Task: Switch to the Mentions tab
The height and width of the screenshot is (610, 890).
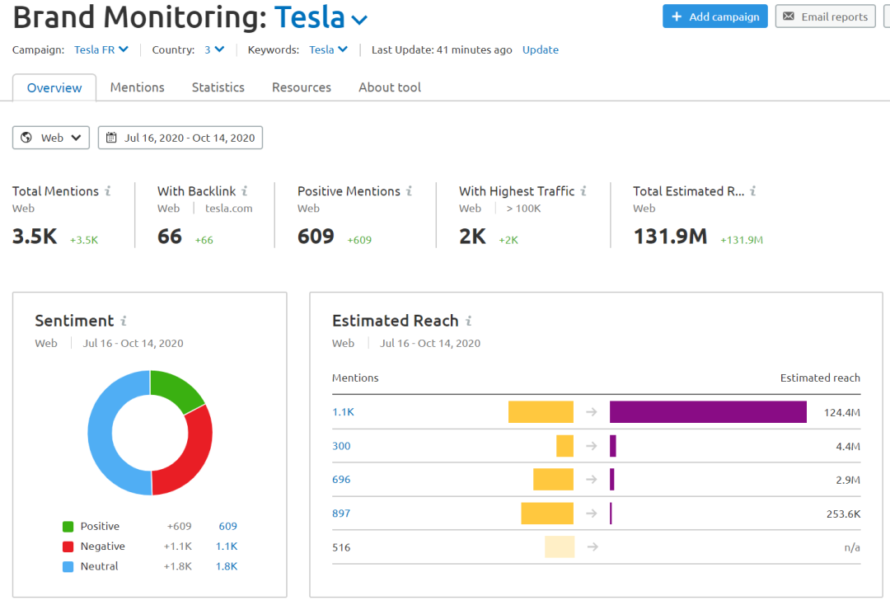Action: tap(137, 87)
